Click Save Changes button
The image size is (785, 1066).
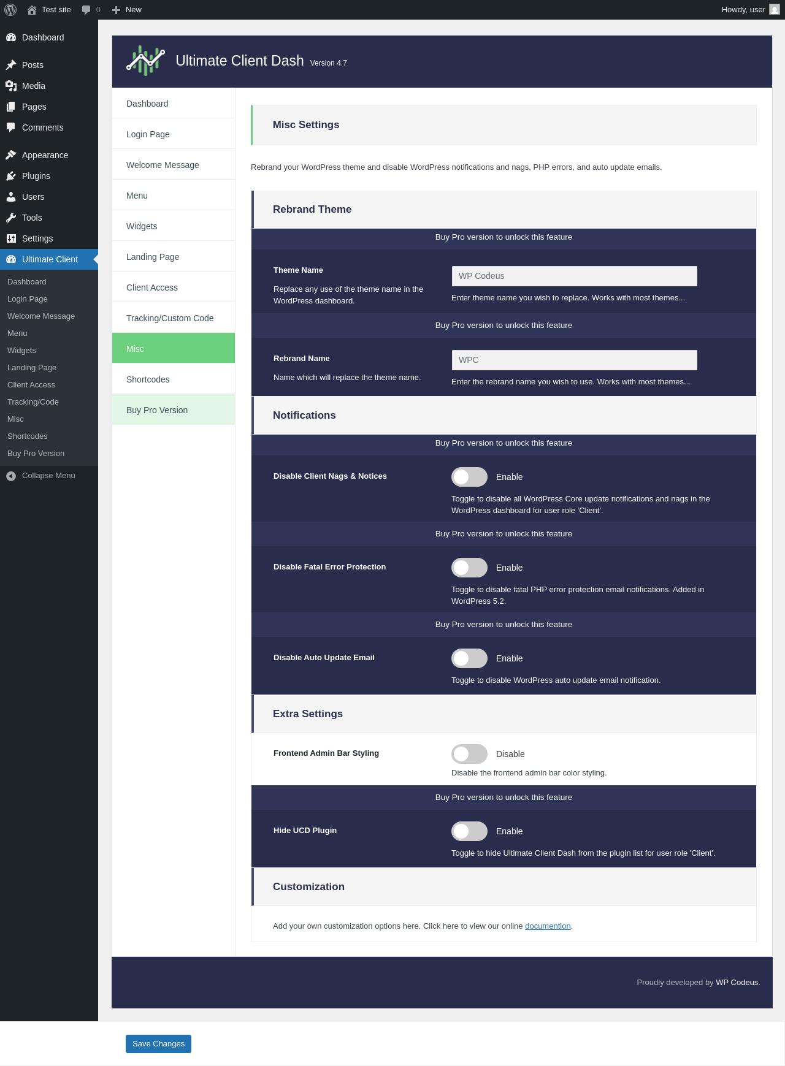click(x=158, y=1044)
